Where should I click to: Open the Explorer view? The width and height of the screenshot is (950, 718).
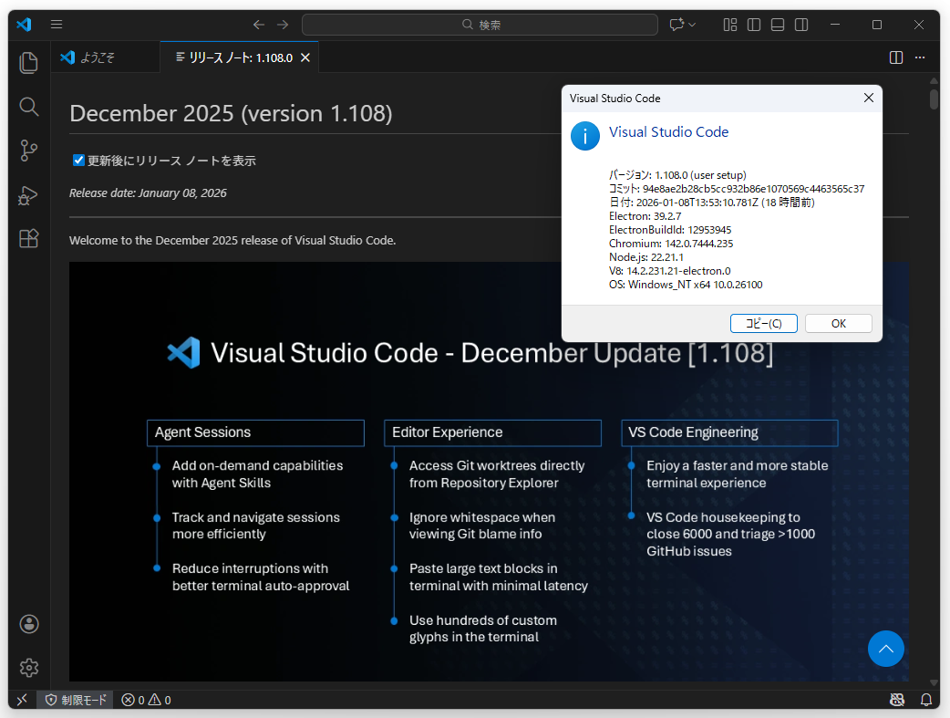coord(28,62)
